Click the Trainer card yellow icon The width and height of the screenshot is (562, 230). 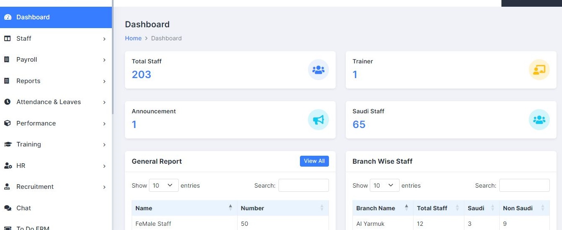pyautogui.click(x=539, y=70)
